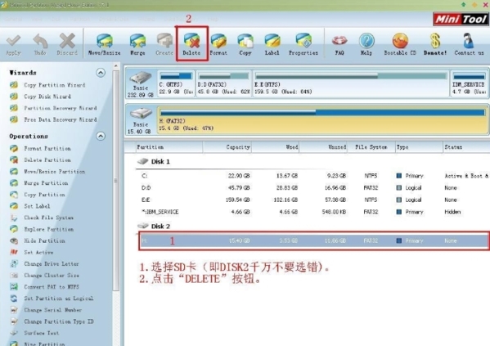
Task: Sort by the Capacity column header
Action: [227, 147]
